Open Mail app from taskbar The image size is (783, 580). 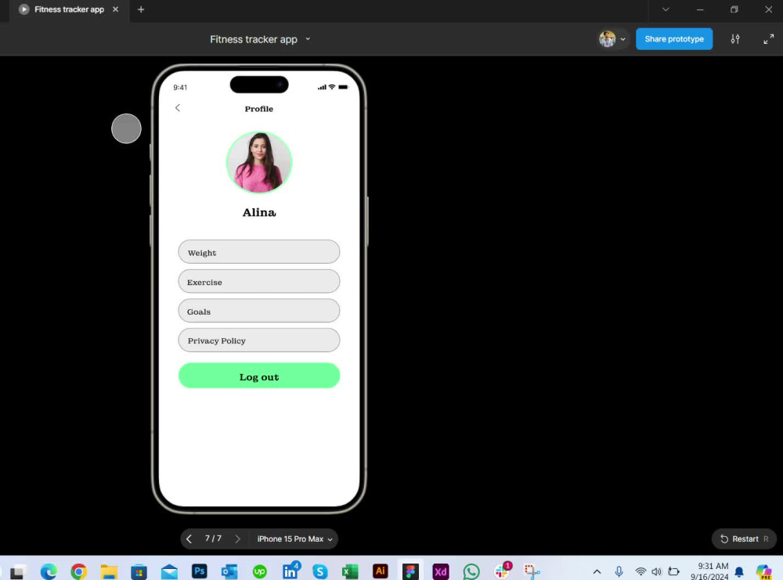click(x=169, y=571)
